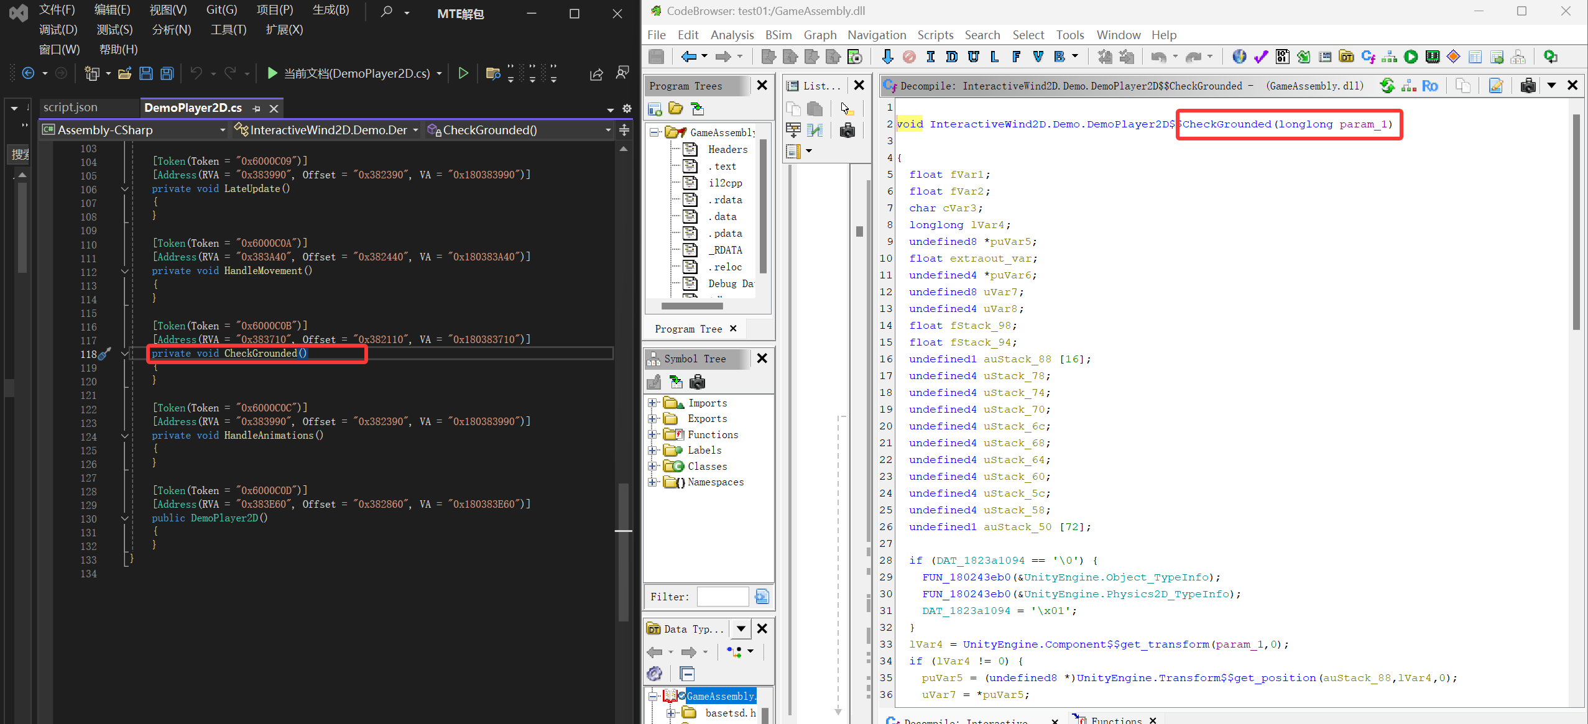The width and height of the screenshot is (1588, 724).
Task: Collapse the CheckGrounded method fold
Action: [x=124, y=354]
